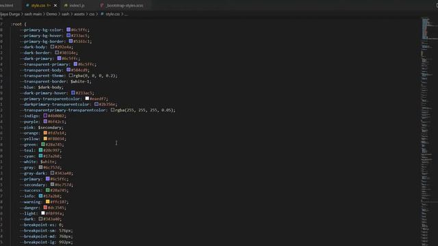Open the index1.js tab
The height and width of the screenshot is (246, 438).
(77, 5)
